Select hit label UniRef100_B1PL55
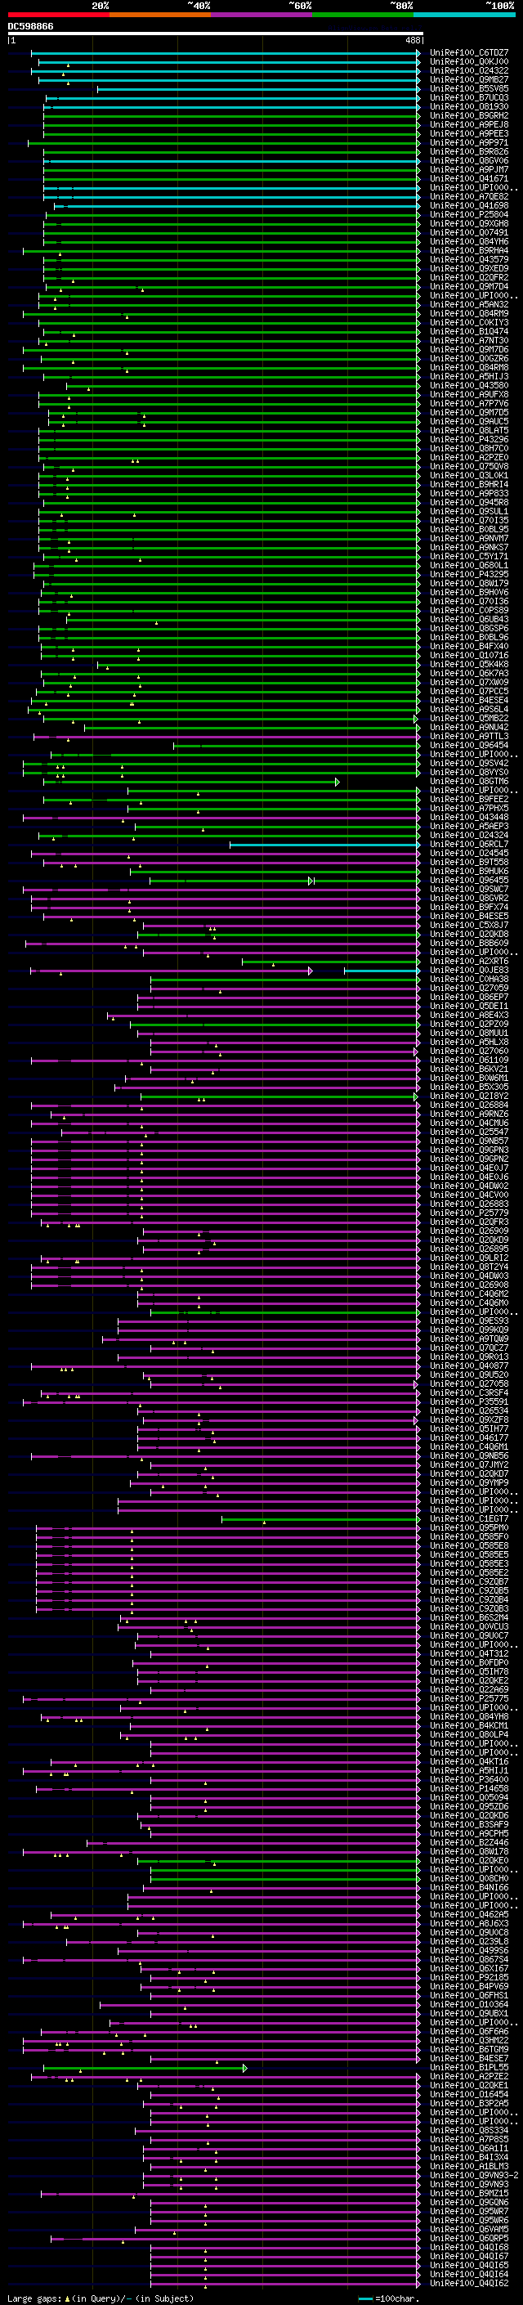 point(469,2067)
